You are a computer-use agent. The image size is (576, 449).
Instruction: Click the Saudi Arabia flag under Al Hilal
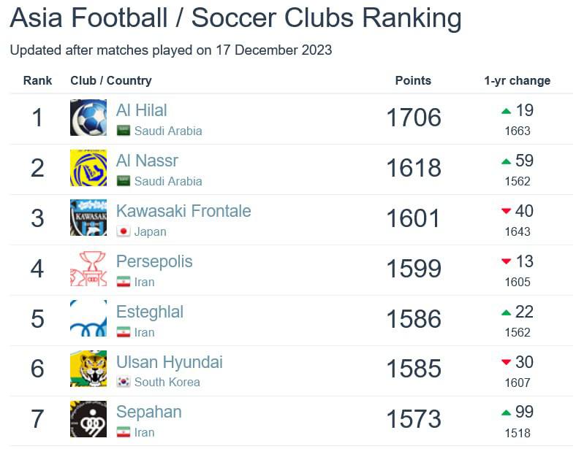pyautogui.click(x=124, y=131)
